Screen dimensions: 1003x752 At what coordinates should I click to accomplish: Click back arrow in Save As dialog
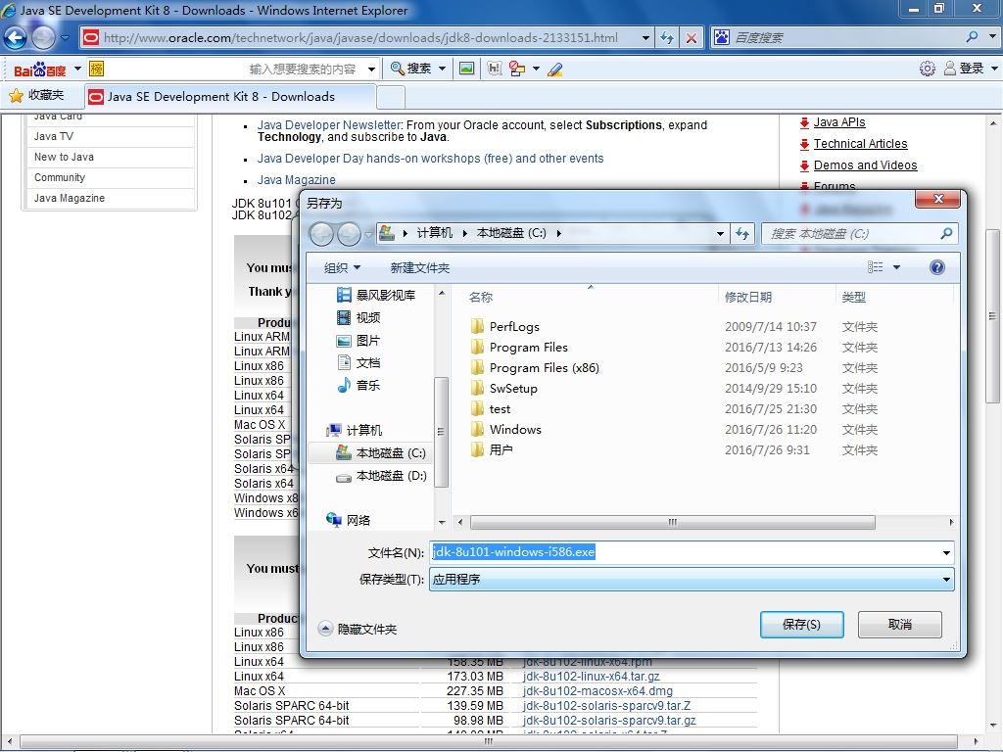(321, 234)
